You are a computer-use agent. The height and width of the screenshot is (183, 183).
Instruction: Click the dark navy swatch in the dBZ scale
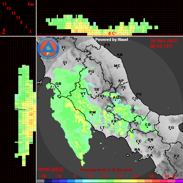48,181
